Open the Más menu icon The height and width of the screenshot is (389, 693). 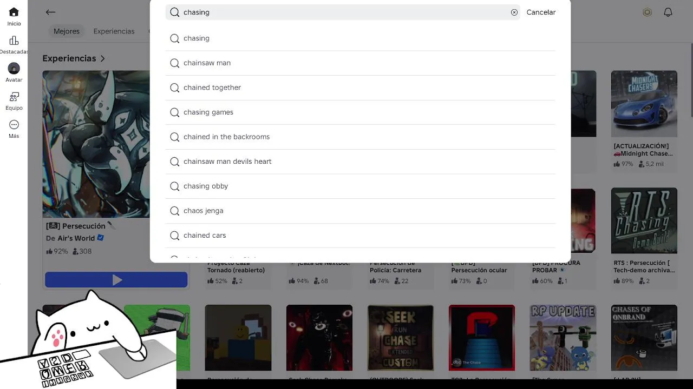click(x=14, y=125)
